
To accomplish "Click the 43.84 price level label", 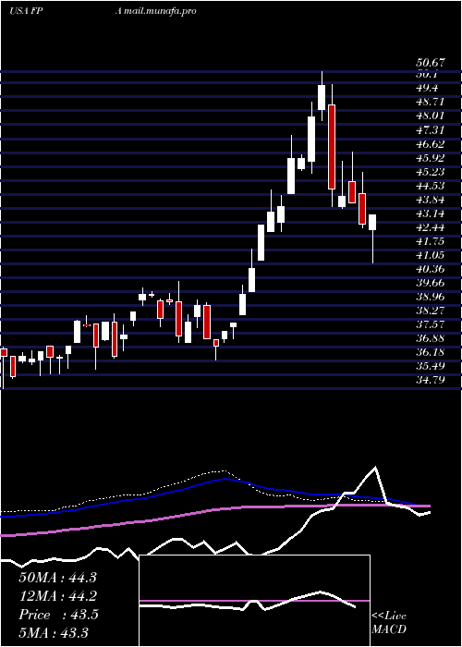I will [x=431, y=200].
